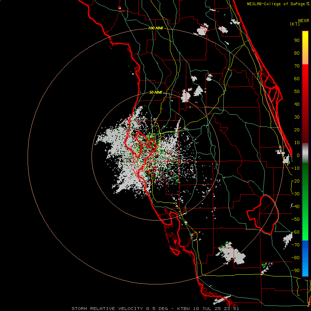Viewport: 311px width, 311px height.
Task: Click the positive 30 scale value
Action: [x=297, y=117]
